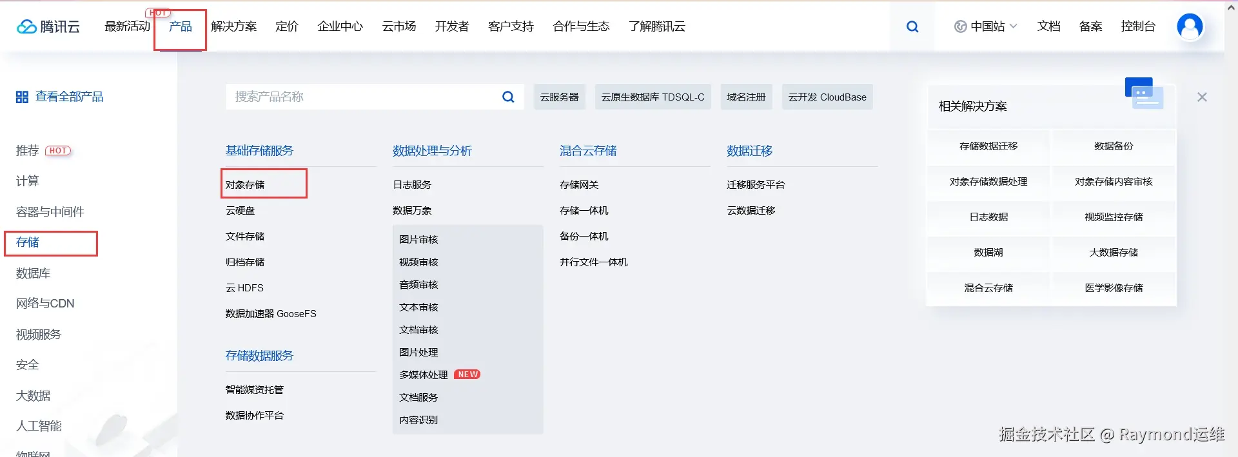
Task: Close the product menu panel
Action: (x=1202, y=97)
